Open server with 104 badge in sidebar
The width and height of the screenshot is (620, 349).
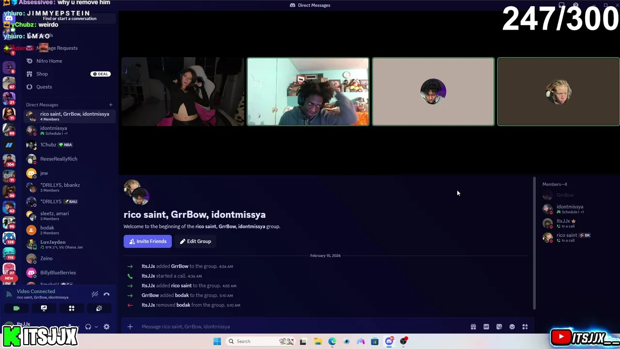[x=9, y=160]
